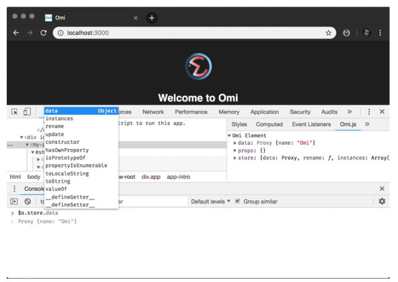Choose hasOwnProperty suggestion
The image size is (398, 282).
click(81, 150)
